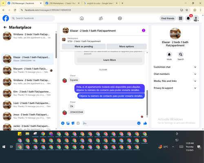204x163 pixels.
Task: Open Chrome menu three dots
Action: 200,10
